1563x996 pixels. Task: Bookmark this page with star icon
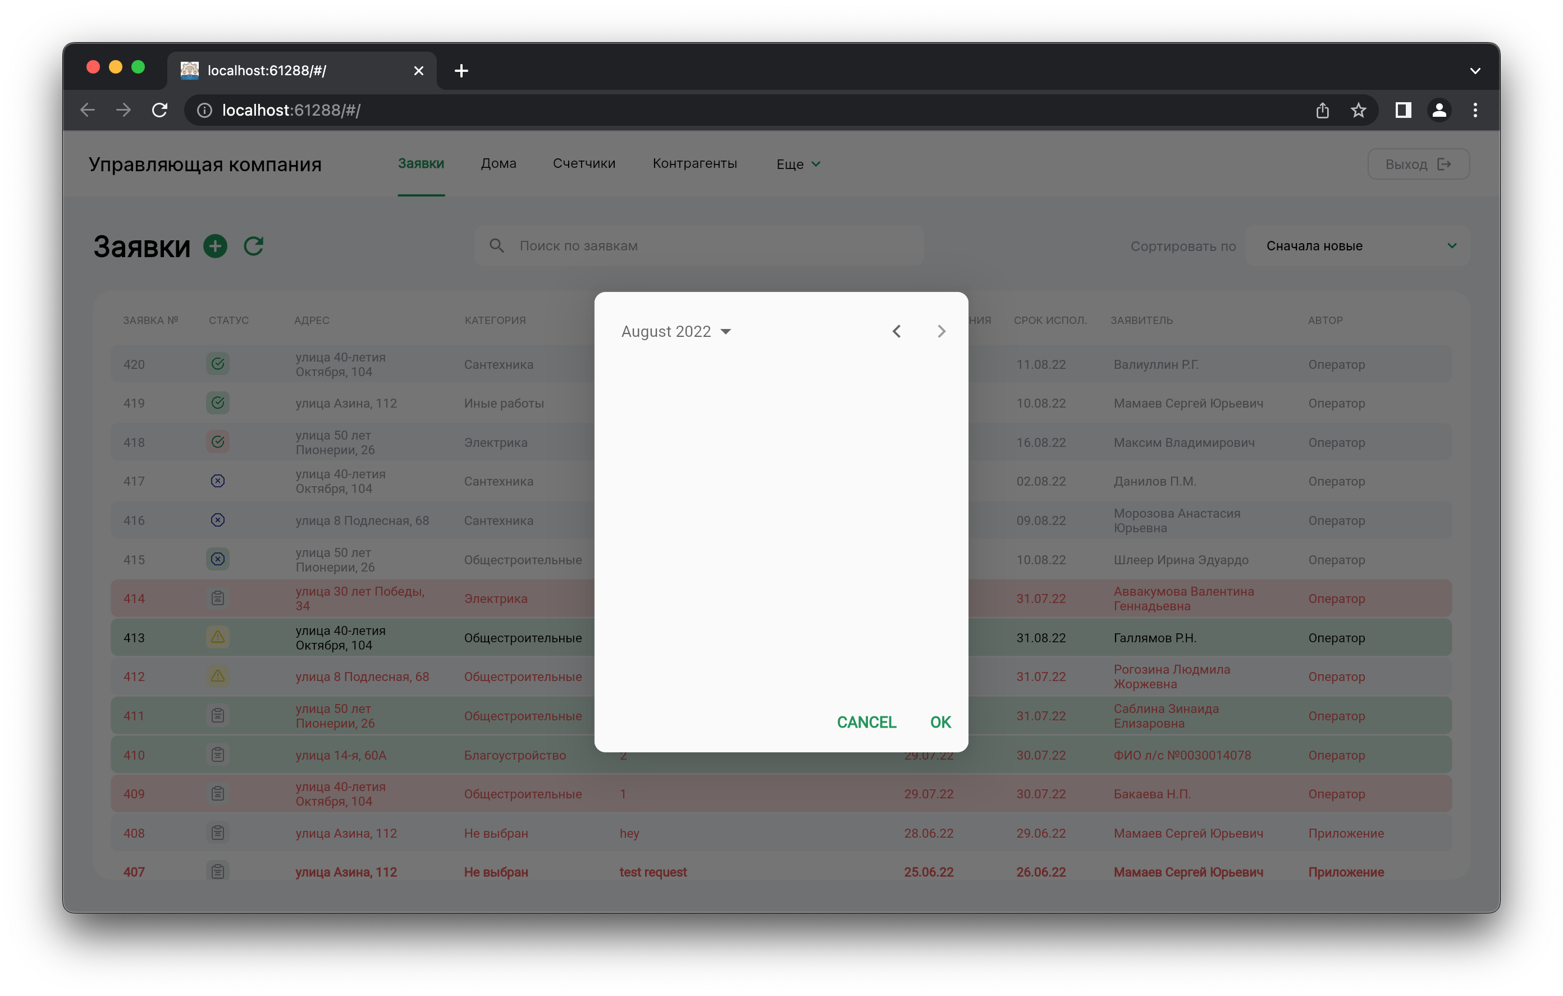coord(1358,111)
